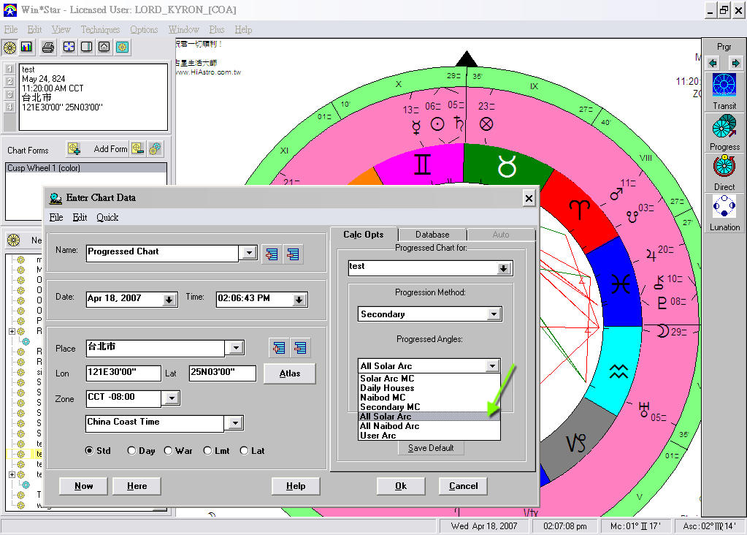
Task: Open the China Coast Time dropdown
Action: click(234, 423)
